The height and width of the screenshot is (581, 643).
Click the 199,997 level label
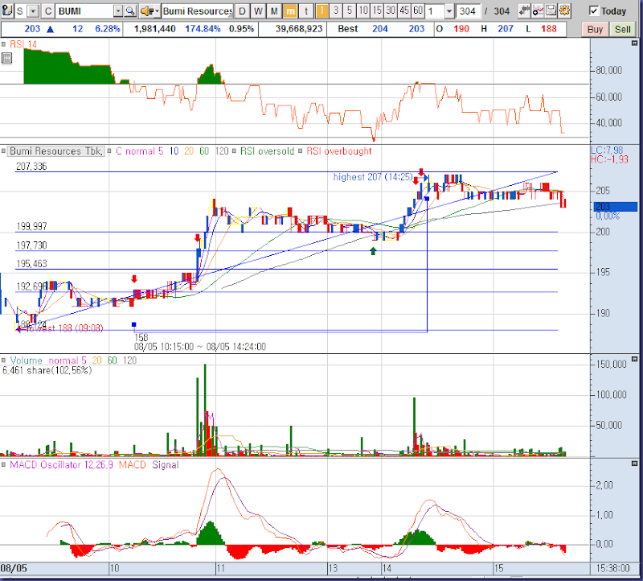click(x=31, y=226)
